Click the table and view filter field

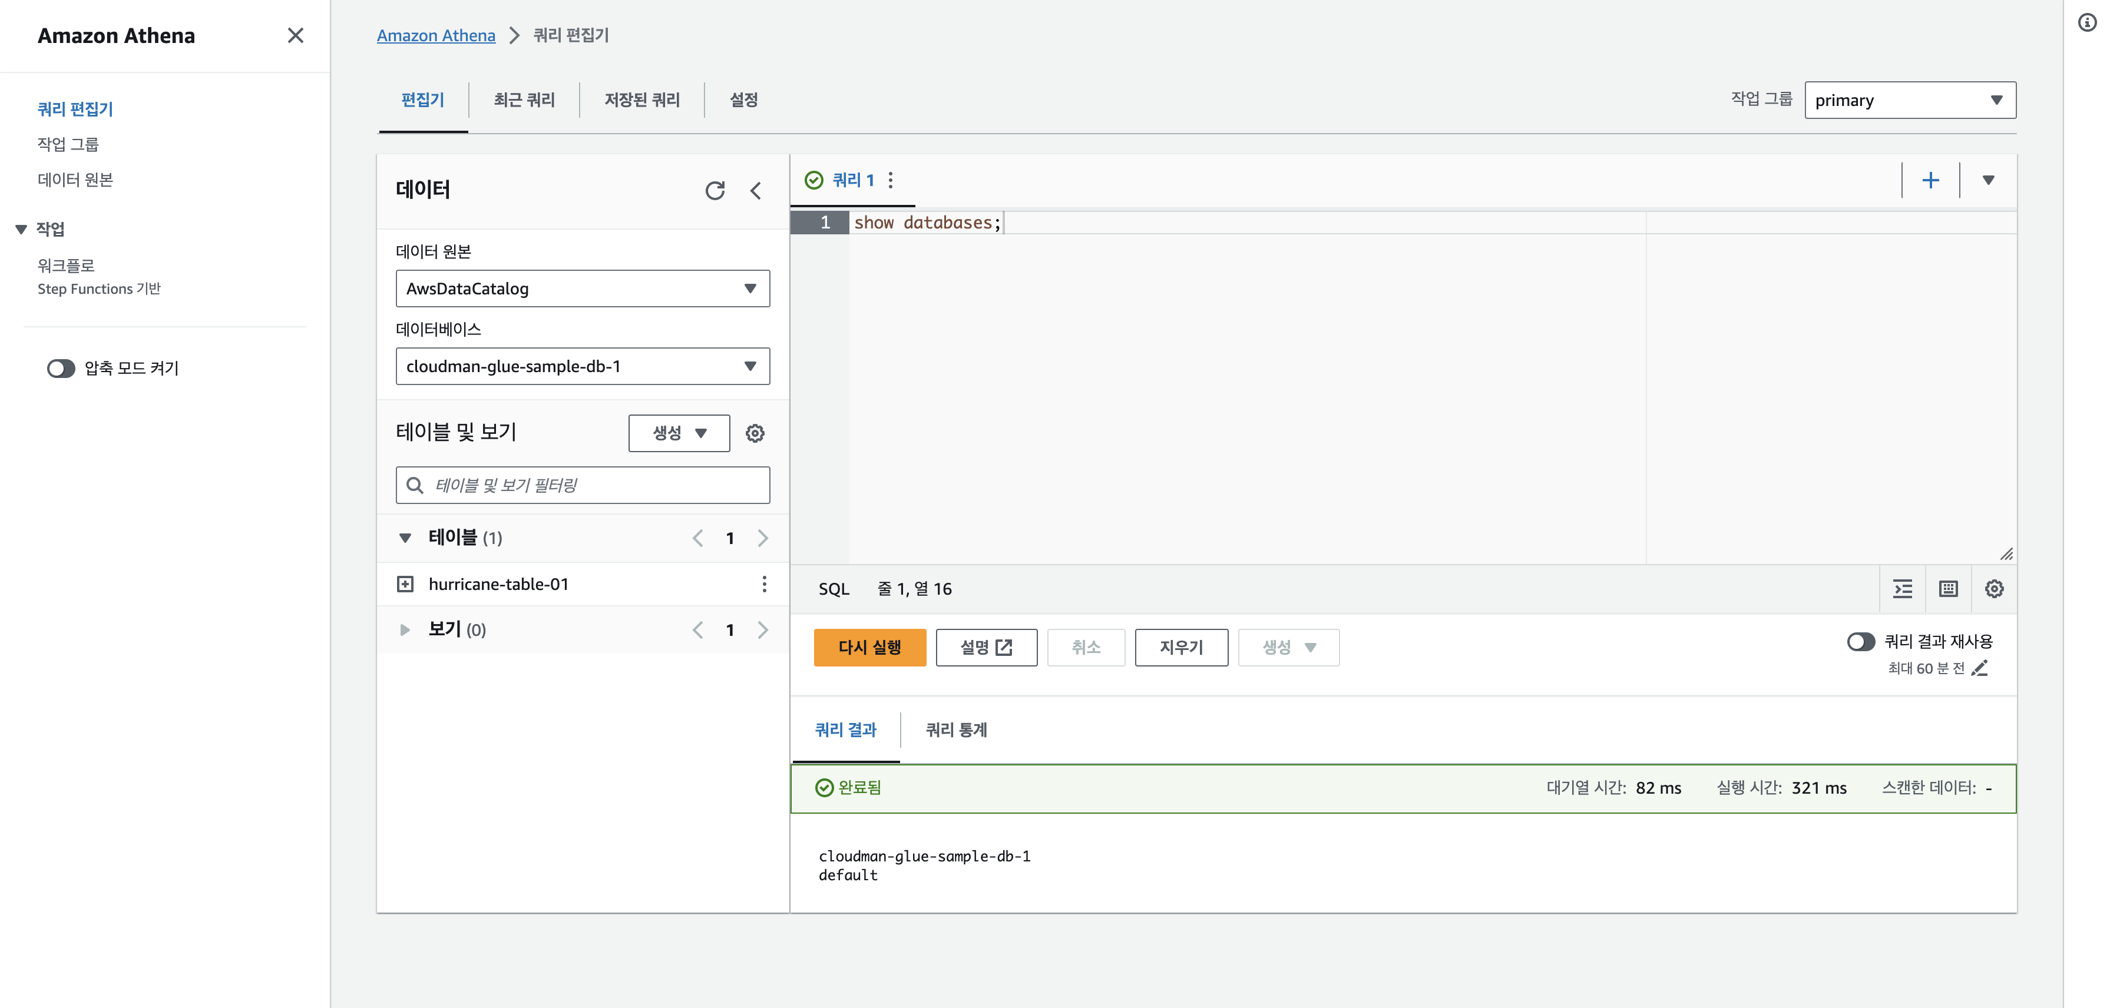pos(583,486)
